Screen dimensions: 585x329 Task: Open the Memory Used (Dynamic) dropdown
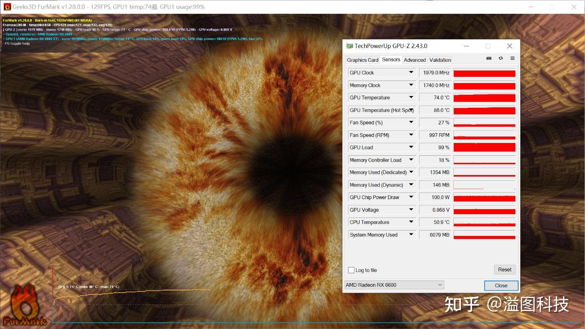(411, 185)
